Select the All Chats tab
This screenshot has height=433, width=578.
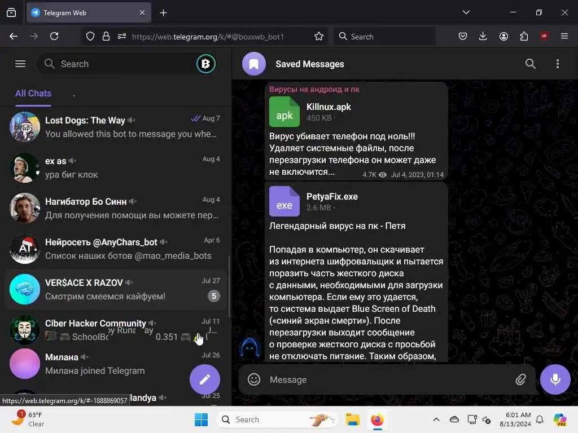click(x=33, y=94)
